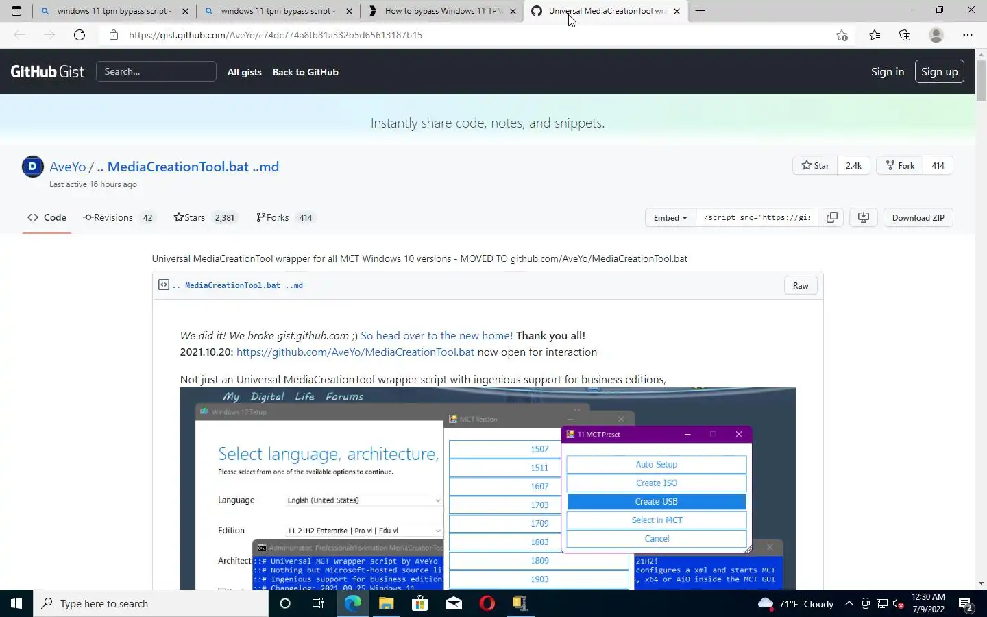Open Task View on the taskbar

318,603
